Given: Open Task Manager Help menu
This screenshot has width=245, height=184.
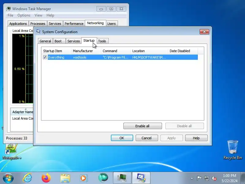Looking at the screenshot, I should (50, 15).
